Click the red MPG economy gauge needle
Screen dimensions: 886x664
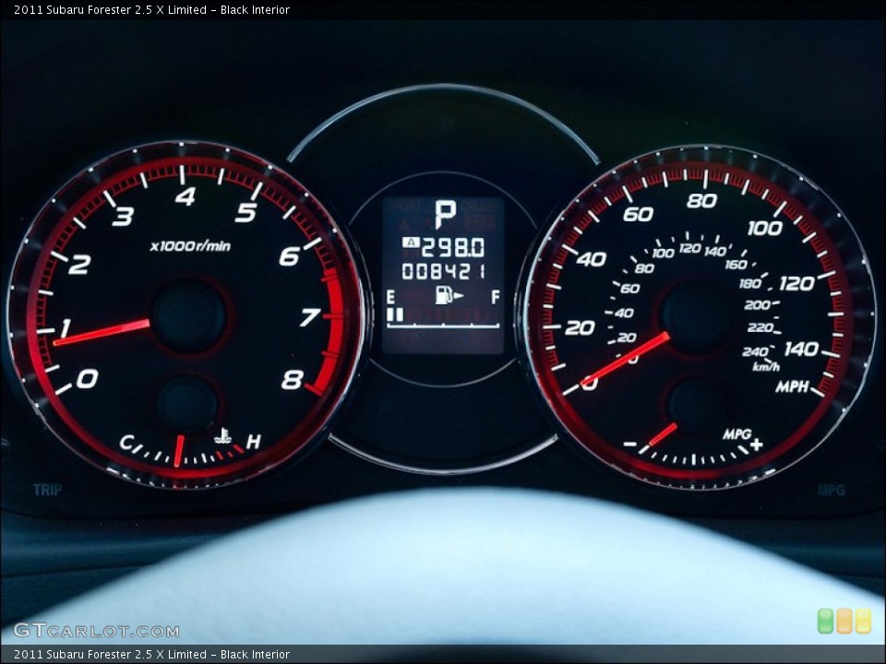[x=663, y=434]
